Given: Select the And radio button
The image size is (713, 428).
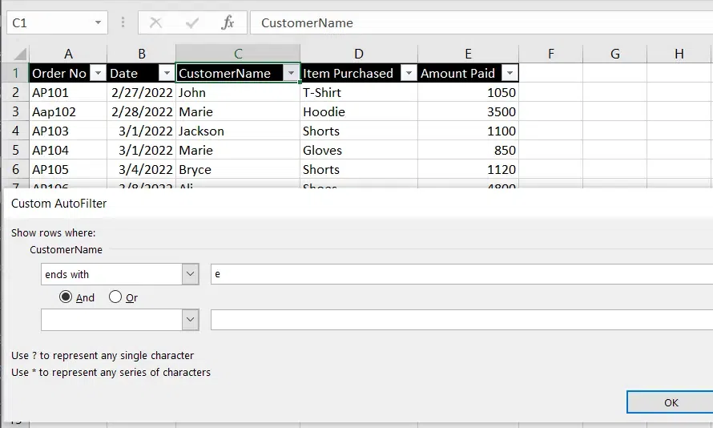Looking at the screenshot, I should point(66,297).
